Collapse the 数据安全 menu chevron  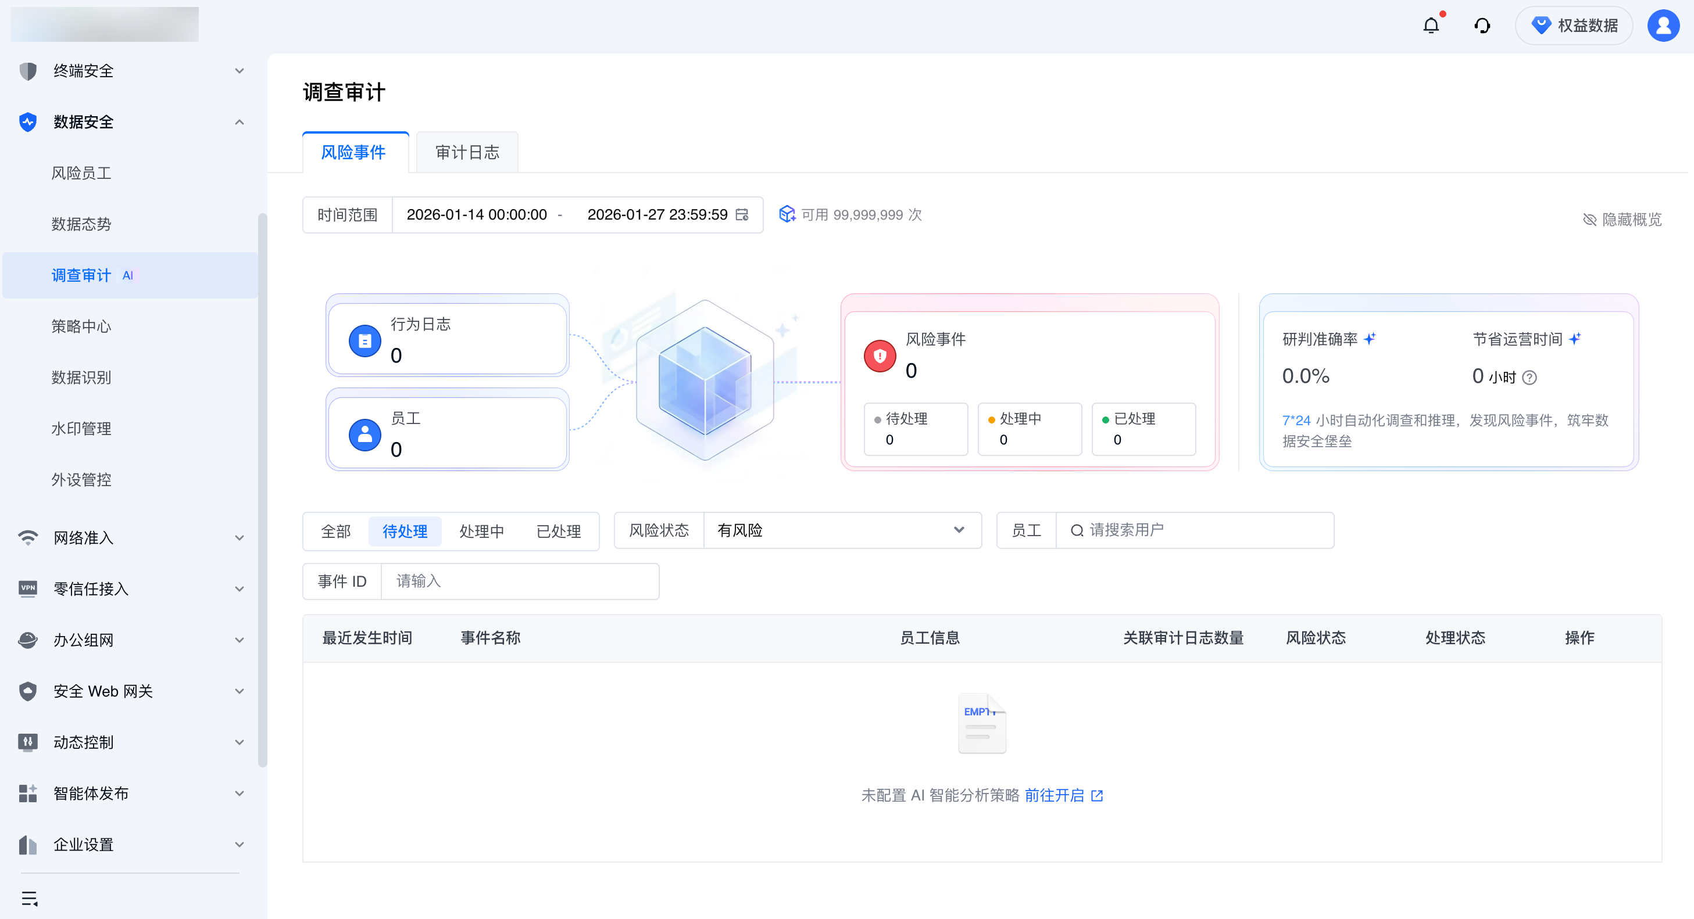point(240,122)
